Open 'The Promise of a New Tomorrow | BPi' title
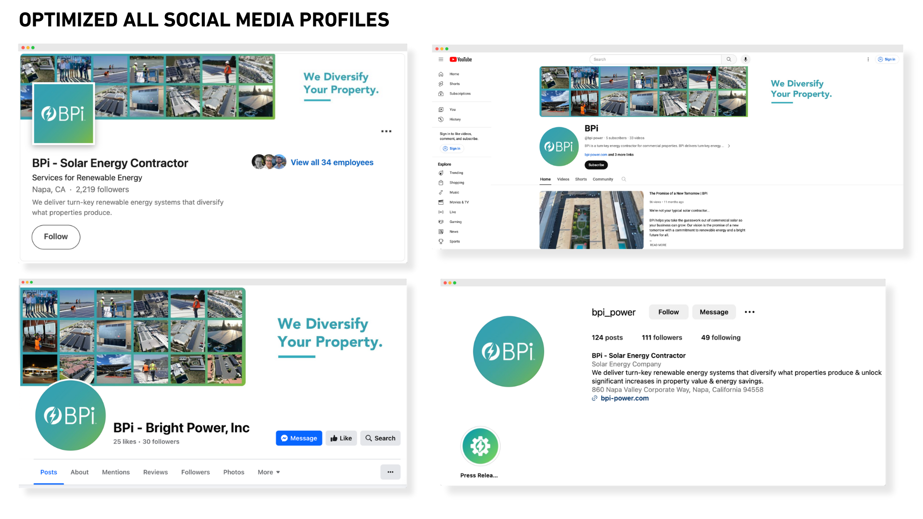 (x=678, y=194)
